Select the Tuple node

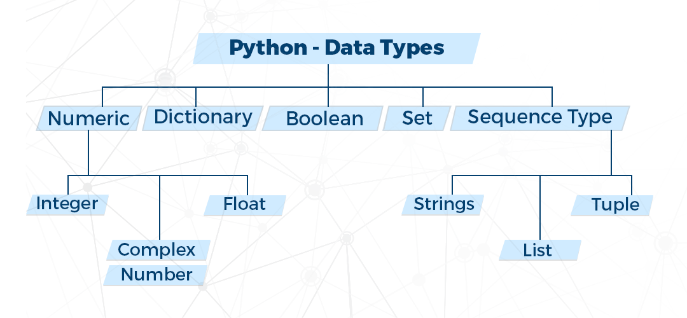pos(614,205)
